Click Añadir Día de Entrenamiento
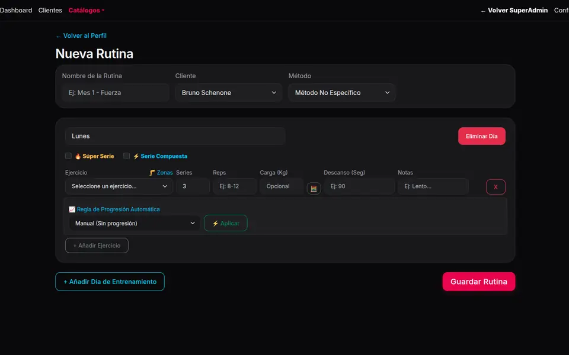569x355 pixels. pyautogui.click(x=110, y=282)
